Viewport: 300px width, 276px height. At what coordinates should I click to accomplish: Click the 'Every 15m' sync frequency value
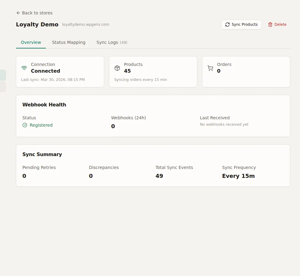[238, 176]
